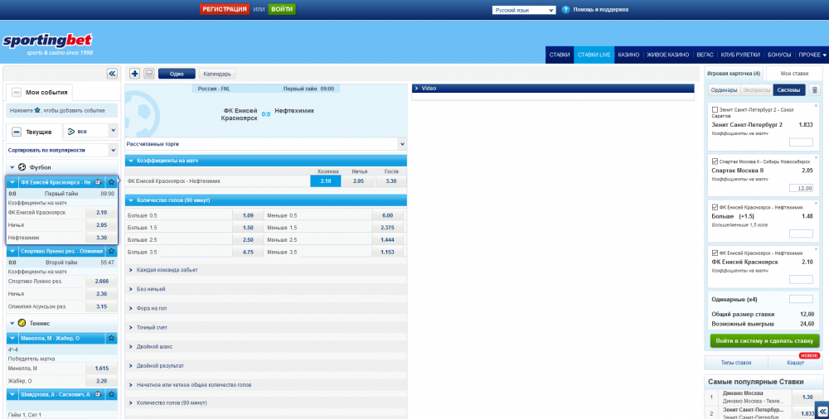
Task: Select Динамо Москва popular bet 1.30
Action: [807, 397]
